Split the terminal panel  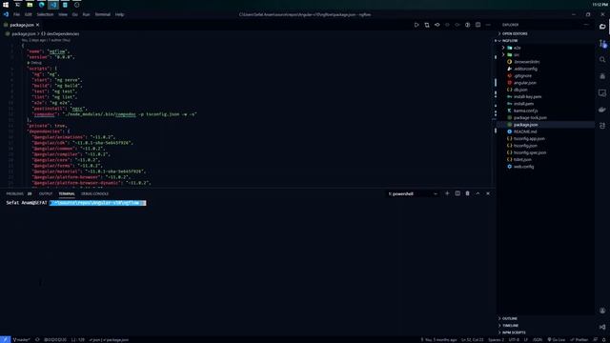pos(457,193)
